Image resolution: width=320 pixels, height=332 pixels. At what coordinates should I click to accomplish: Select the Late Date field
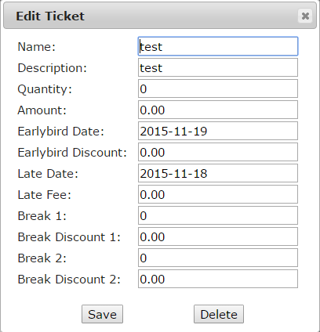218,173
